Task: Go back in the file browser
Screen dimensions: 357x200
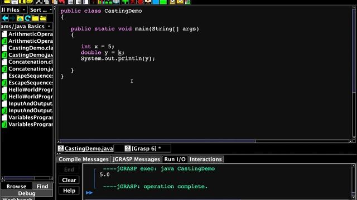Action: pos(5,18)
